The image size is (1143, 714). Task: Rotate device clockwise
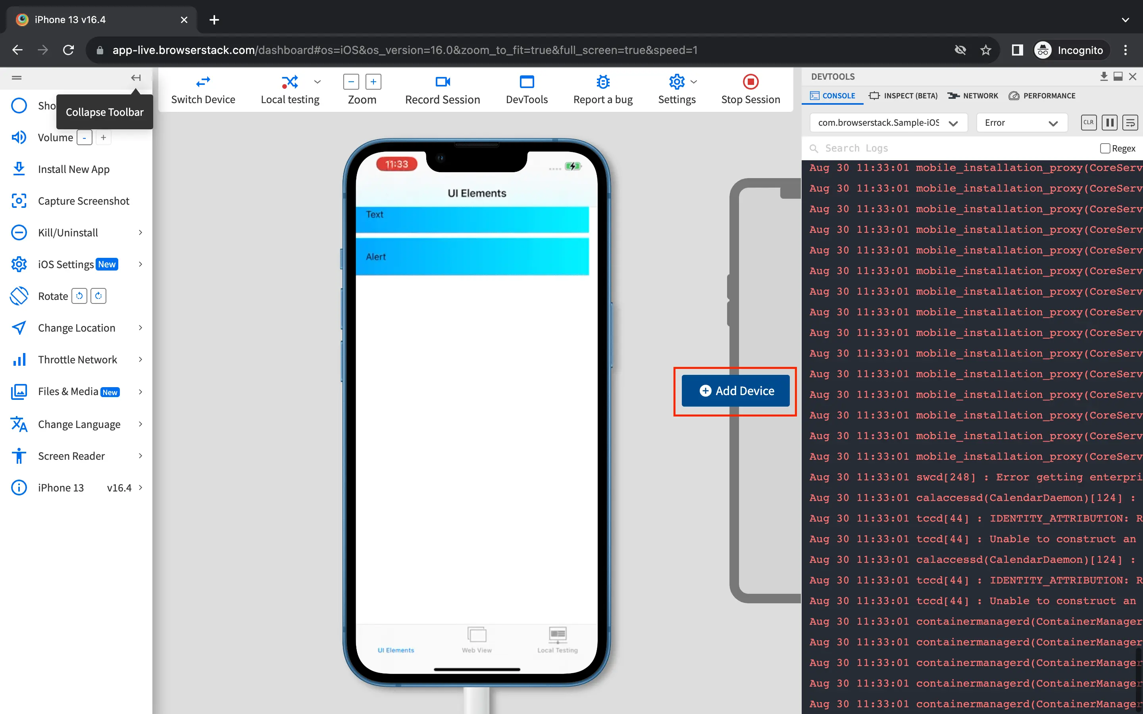[x=98, y=296]
